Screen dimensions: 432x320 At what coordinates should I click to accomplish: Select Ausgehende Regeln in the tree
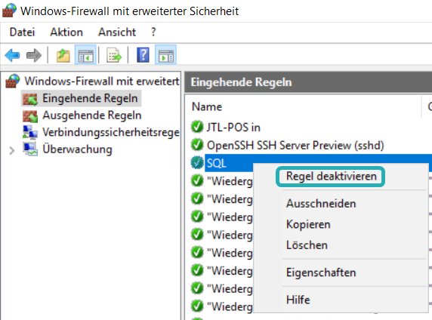click(x=91, y=115)
